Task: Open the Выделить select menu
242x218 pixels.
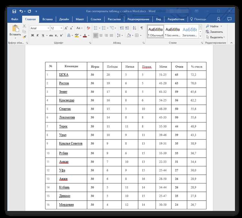Action: pyautogui.click(x=216, y=37)
